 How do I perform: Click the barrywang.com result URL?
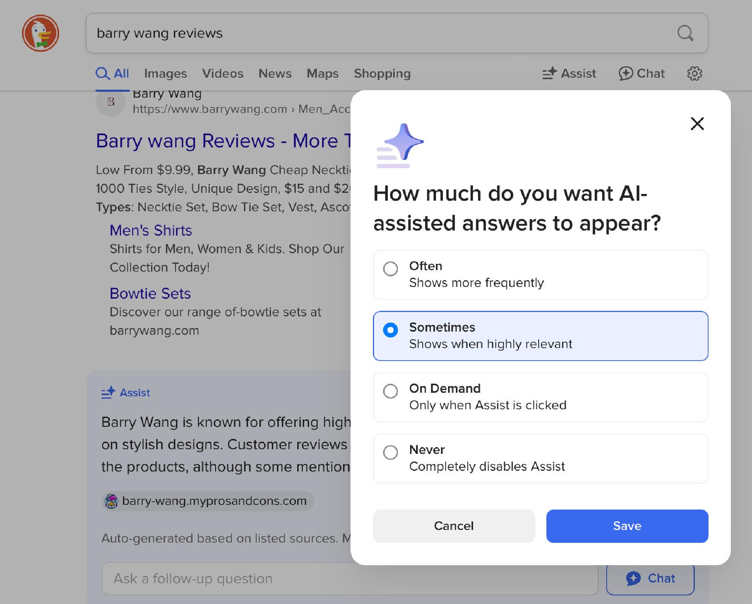(241, 109)
